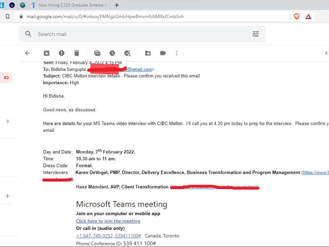The image size is (329, 247).
Task: Click the 83 unread inbox badge
Action: [6, 78]
